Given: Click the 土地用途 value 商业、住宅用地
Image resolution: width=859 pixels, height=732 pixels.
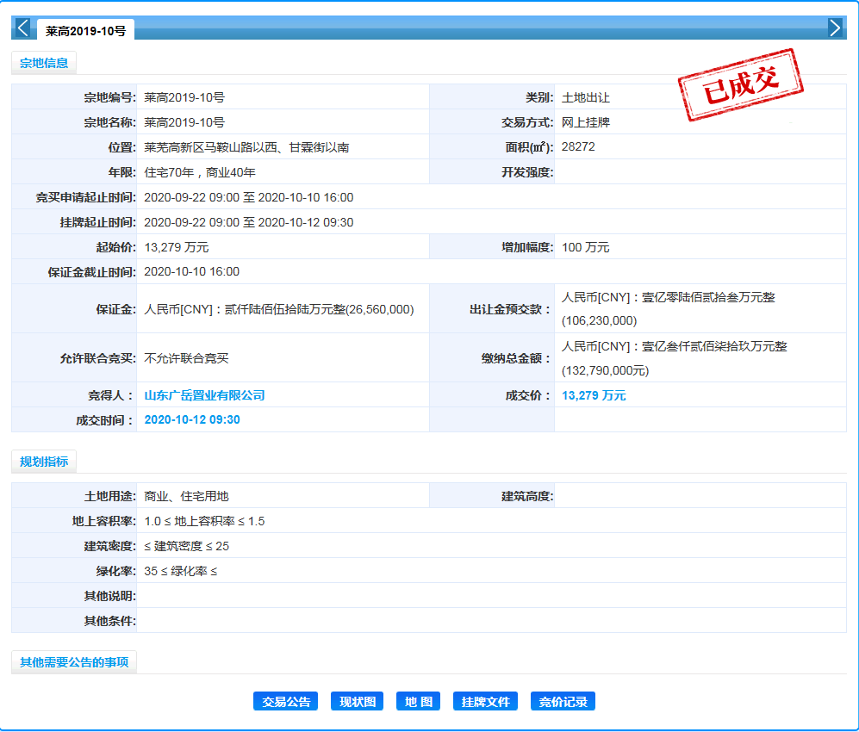Looking at the screenshot, I should [x=186, y=496].
